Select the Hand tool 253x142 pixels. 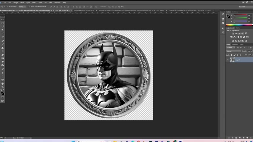pyautogui.click(x=3, y=84)
